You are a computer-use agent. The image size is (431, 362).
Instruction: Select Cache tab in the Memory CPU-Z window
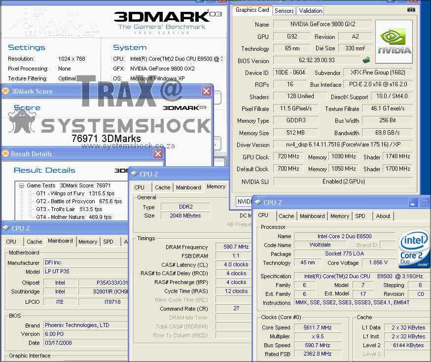pos(162,187)
